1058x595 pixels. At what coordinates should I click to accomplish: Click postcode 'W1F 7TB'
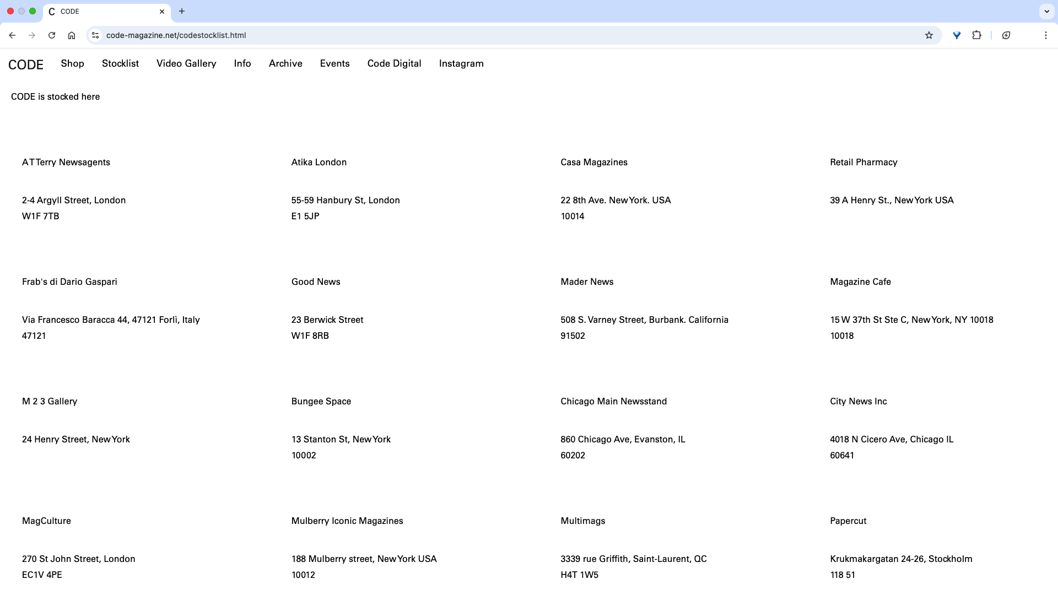41,217
